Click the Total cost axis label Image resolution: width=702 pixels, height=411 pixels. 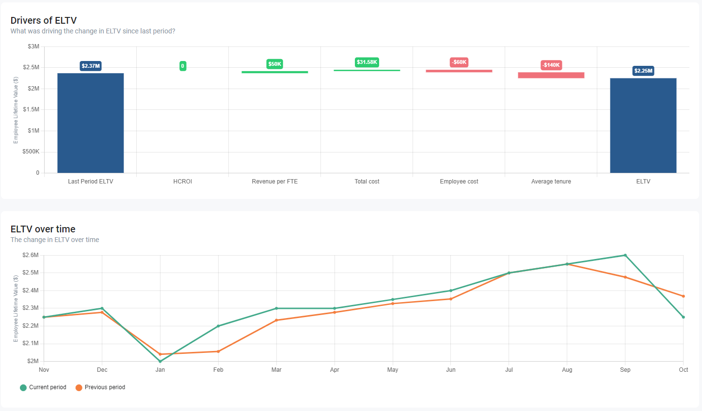click(x=367, y=182)
